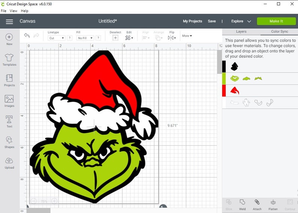The width and height of the screenshot is (298, 213).
Task: Open the File menu
Action: 4,11
